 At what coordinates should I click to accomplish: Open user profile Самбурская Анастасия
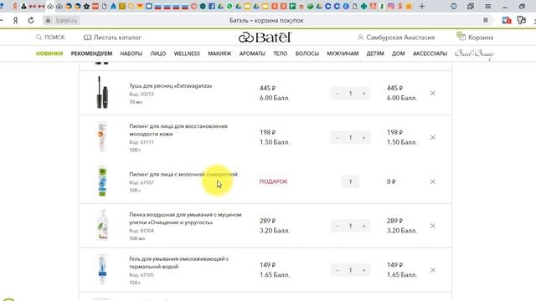[396, 37]
